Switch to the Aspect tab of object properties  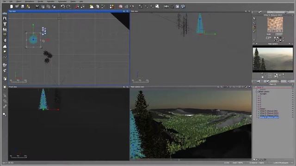pos(259,12)
